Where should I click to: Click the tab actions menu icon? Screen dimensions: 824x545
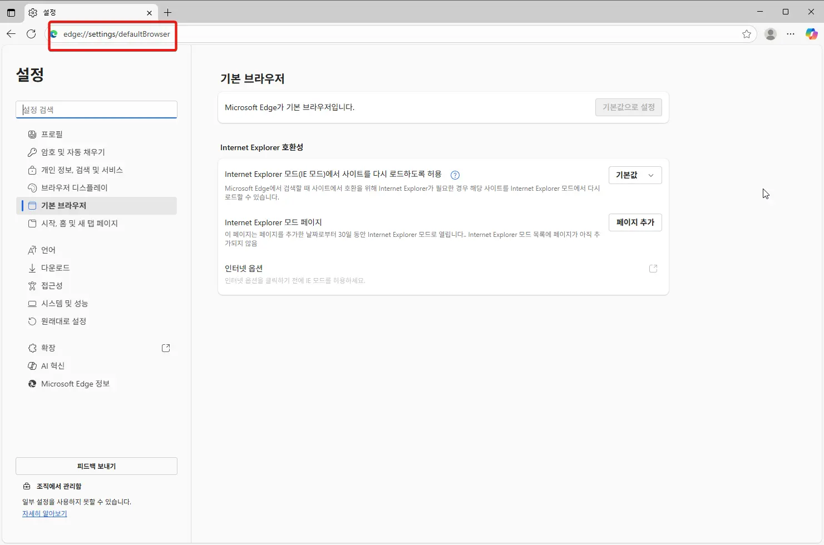click(x=11, y=12)
